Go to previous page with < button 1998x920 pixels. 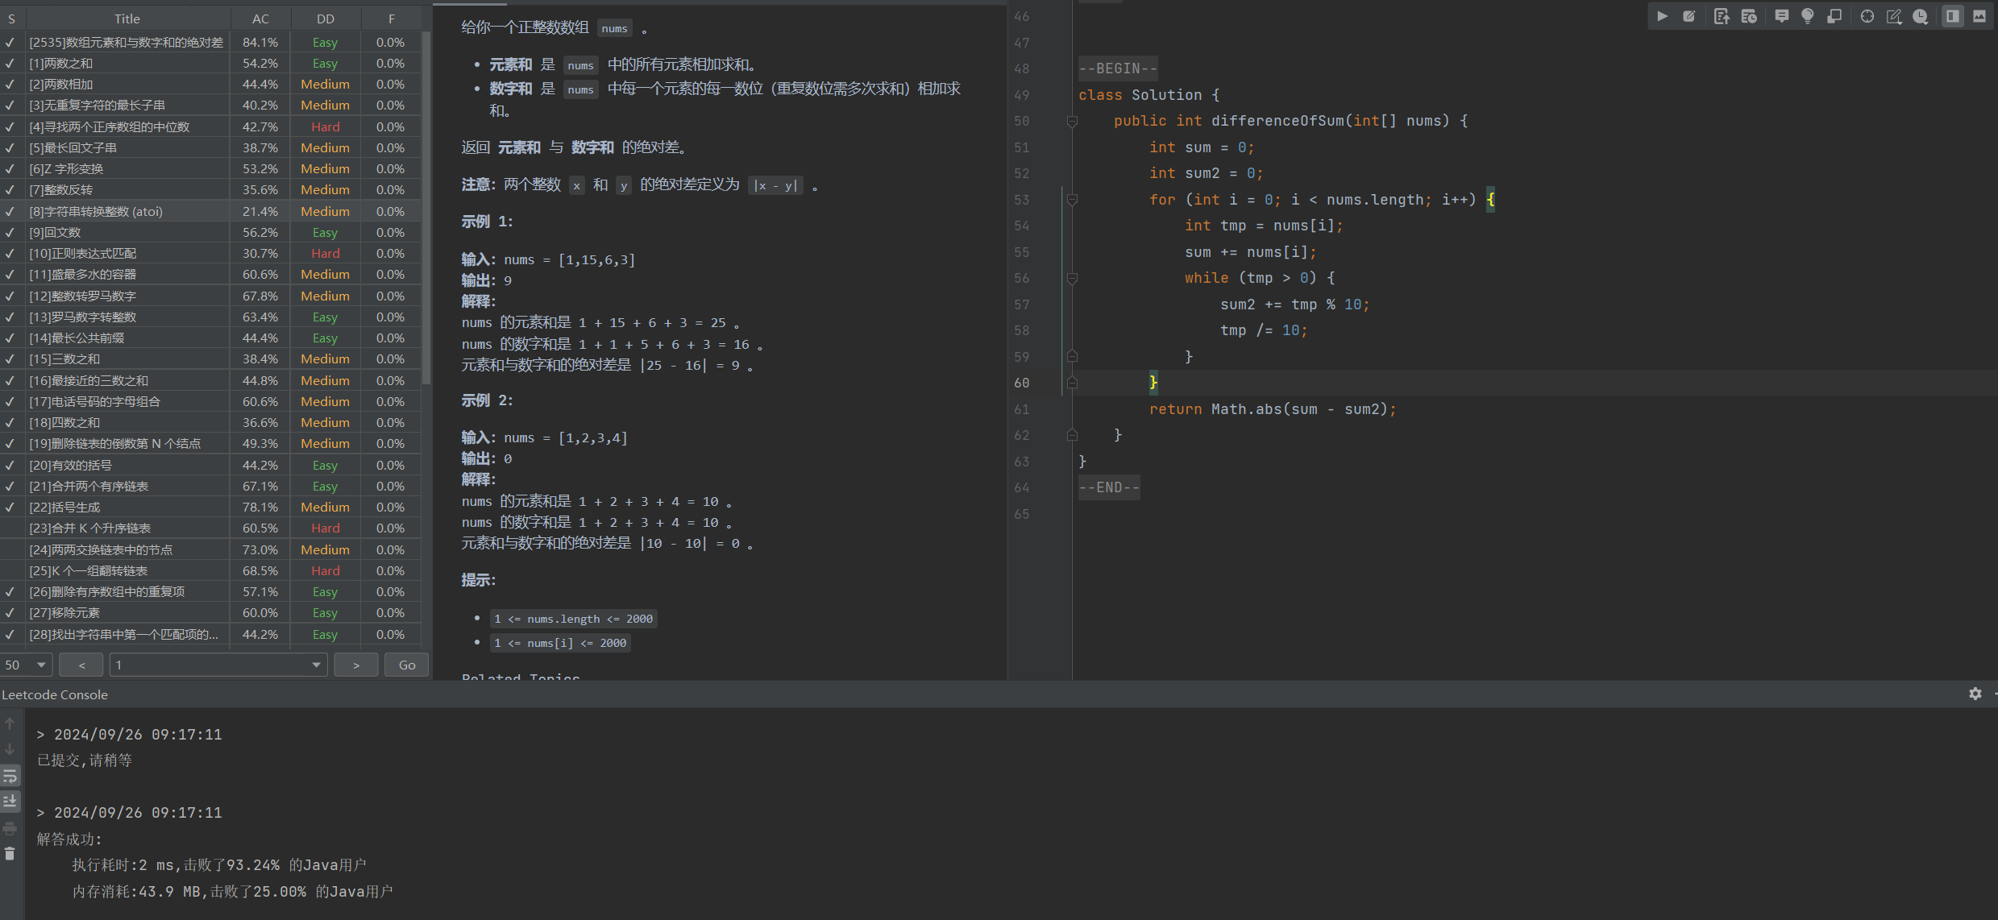point(81,665)
